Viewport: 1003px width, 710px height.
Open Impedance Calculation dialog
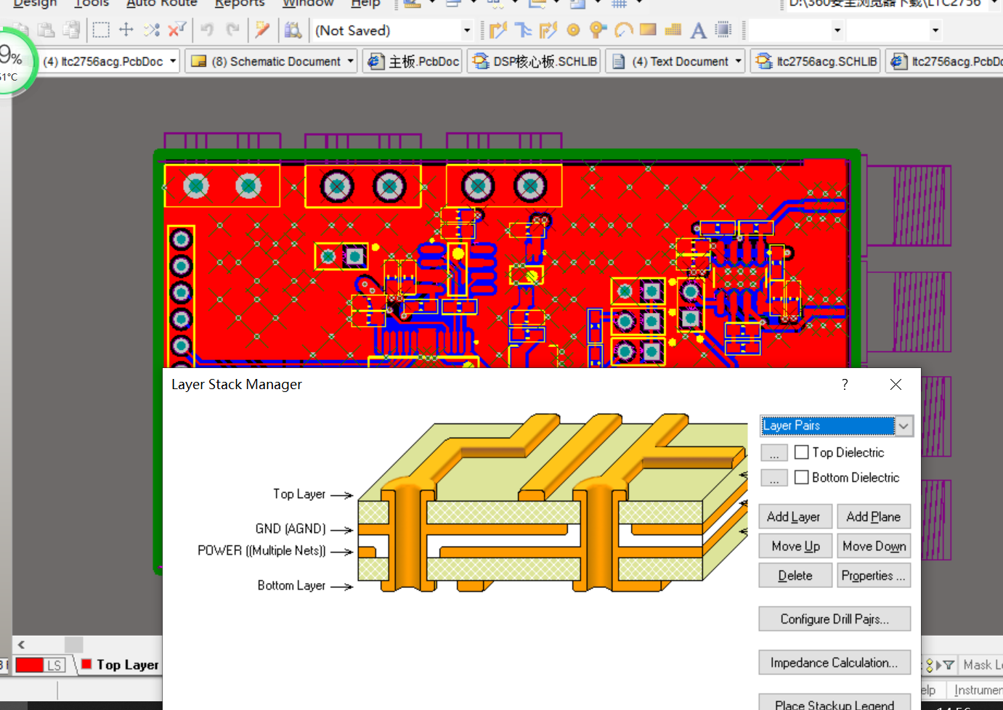click(834, 663)
